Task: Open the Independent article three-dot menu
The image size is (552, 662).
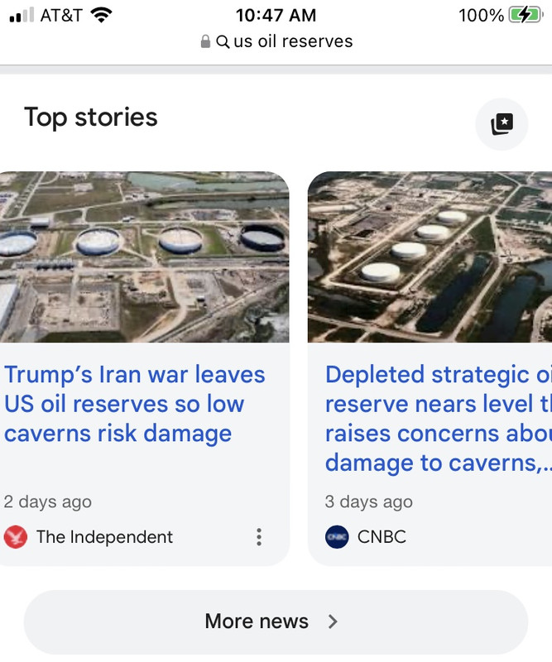Action: pos(259,537)
